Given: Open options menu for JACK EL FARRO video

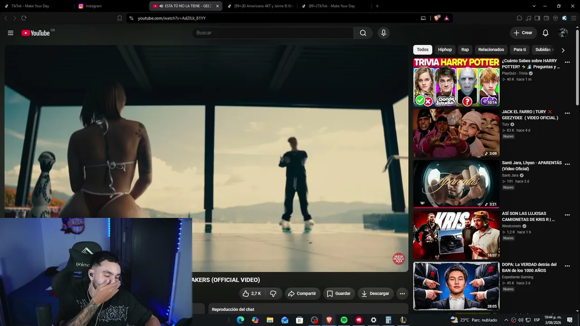Looking at the screenshot, I should (567, 113).
